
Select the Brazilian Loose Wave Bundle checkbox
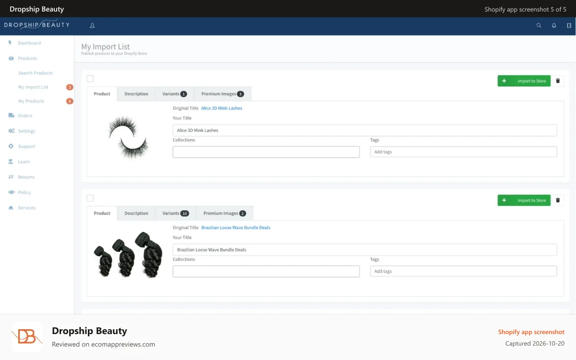tap(90, 198)
